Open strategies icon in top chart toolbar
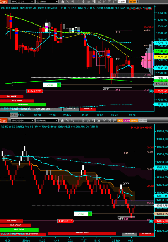168x242 pixels. (110, 2)
